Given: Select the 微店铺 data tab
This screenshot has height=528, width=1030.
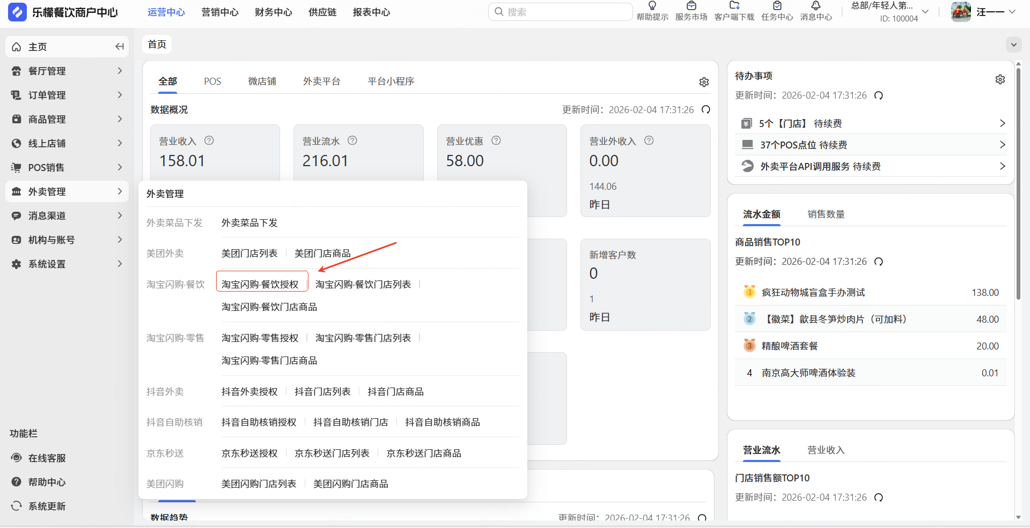Looking at the screenshot, I should [262, 81].
